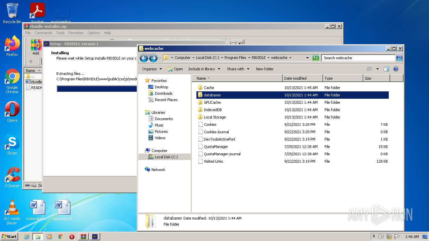Click the New folder button
Screen dimensions: 429x241
265,69
